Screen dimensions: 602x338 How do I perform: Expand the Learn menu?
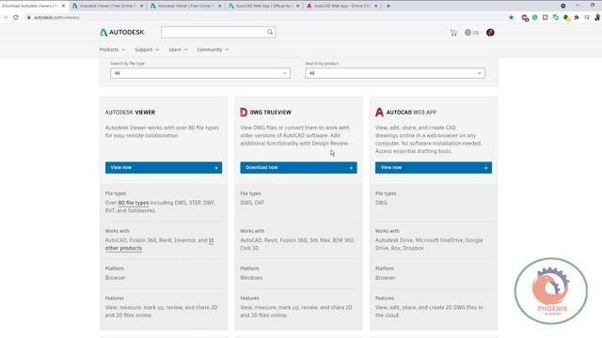click(178, 50)
